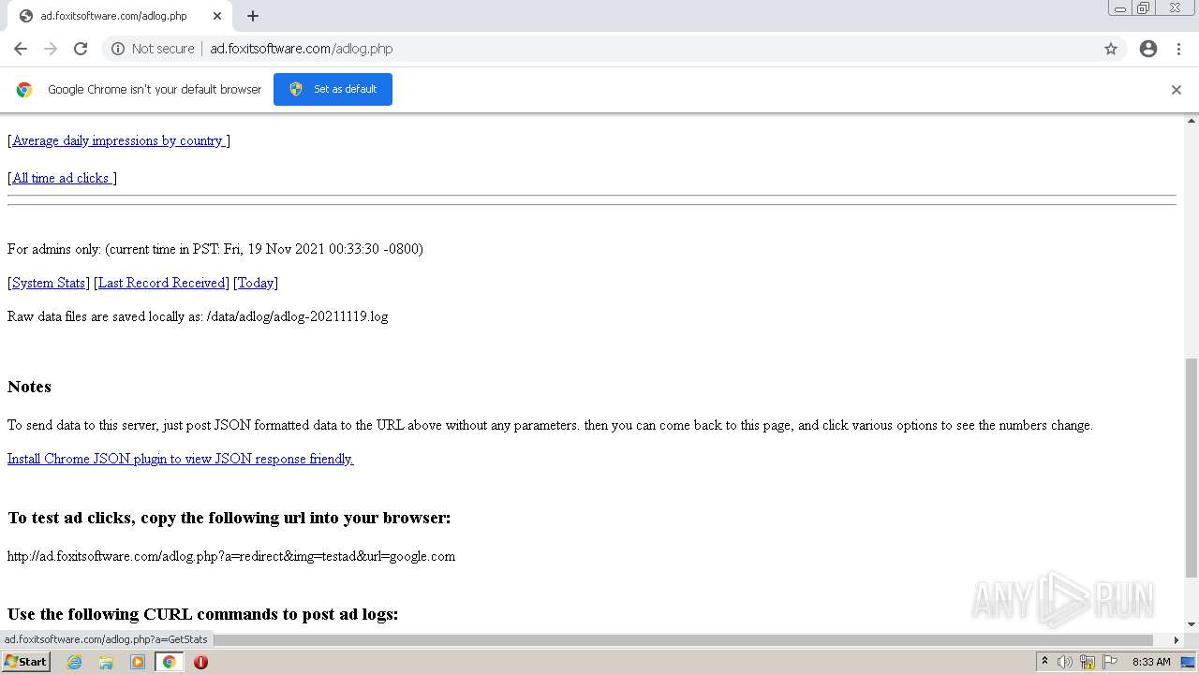The width and height of the screenshot is (1199, 674).
Task: Open Windows Media Player from taskbar
Action: pos(138,662)
